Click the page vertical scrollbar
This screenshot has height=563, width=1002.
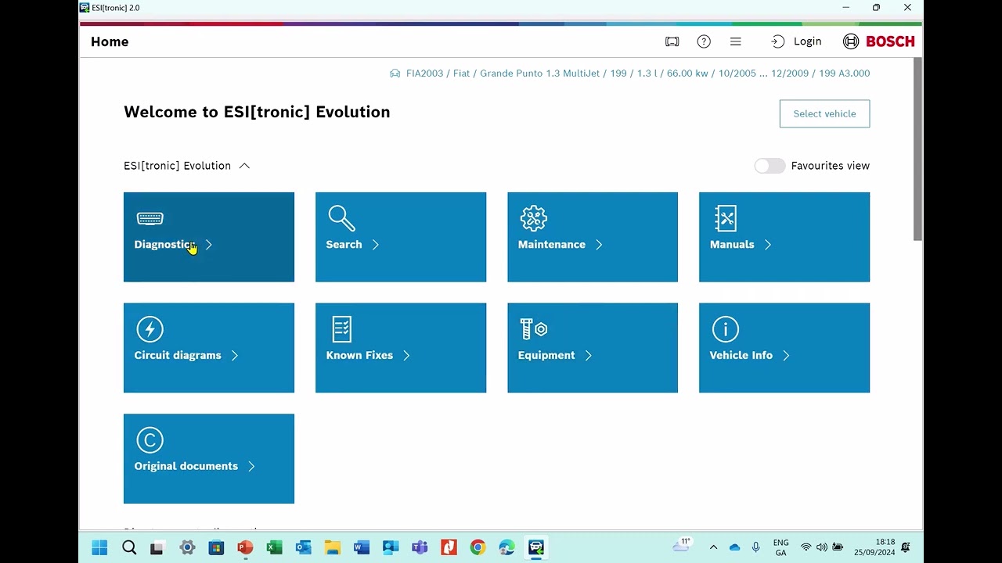pyautogui.click(x=917, y=149)
